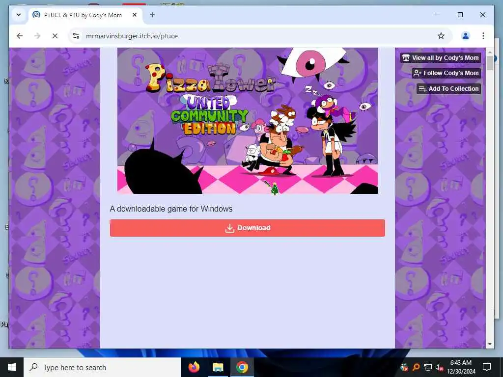The height and width of the screenshot is (377, 503).
Task: Go back to the previous page
Action: point(20,36)
